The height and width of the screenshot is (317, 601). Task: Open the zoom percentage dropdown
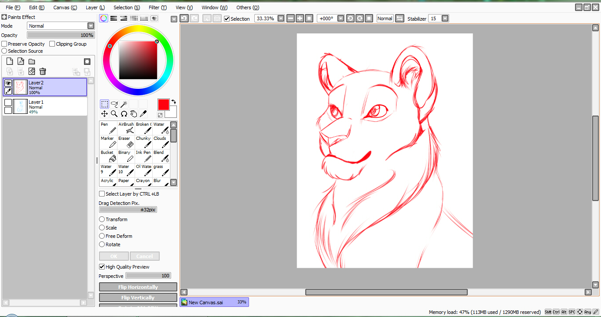(x=281, y=18)
